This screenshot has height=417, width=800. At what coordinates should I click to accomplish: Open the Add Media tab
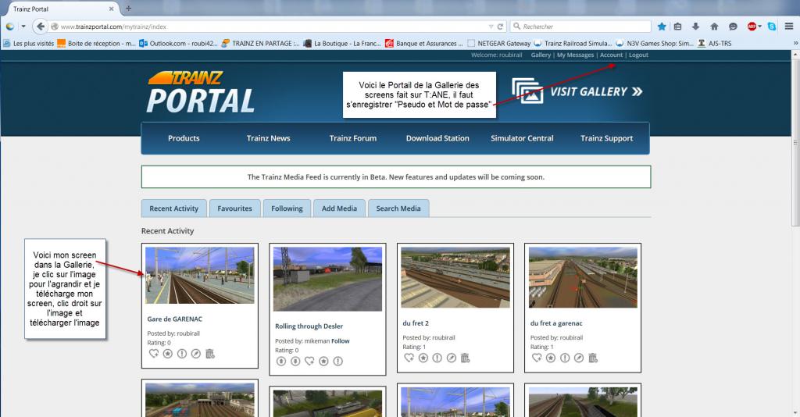pos(339,208)
